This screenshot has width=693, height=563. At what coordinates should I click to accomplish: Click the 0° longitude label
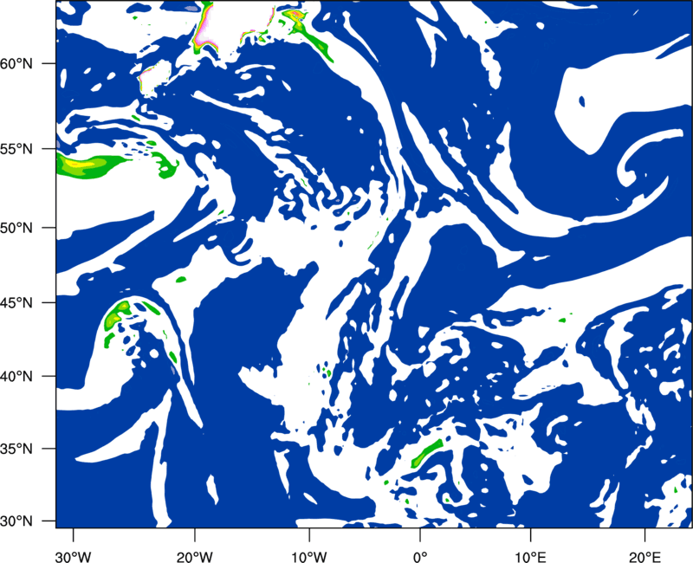[x=420, y=557]
